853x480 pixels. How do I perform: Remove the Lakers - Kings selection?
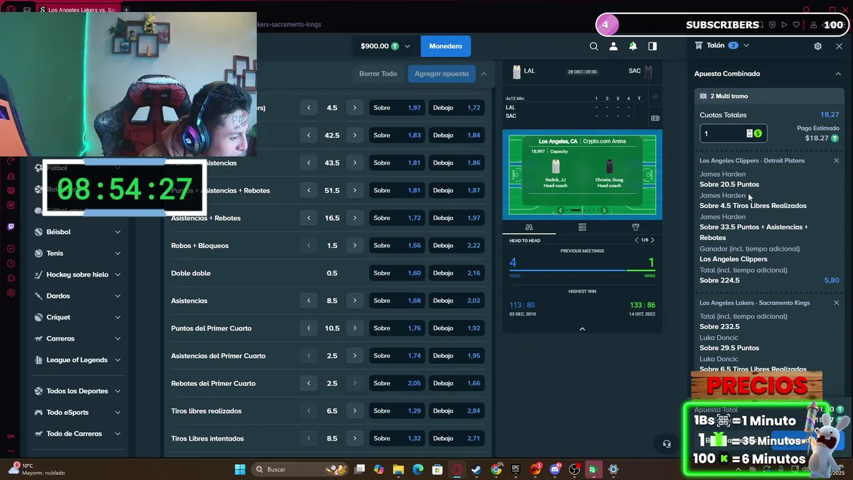coord(836,303)
